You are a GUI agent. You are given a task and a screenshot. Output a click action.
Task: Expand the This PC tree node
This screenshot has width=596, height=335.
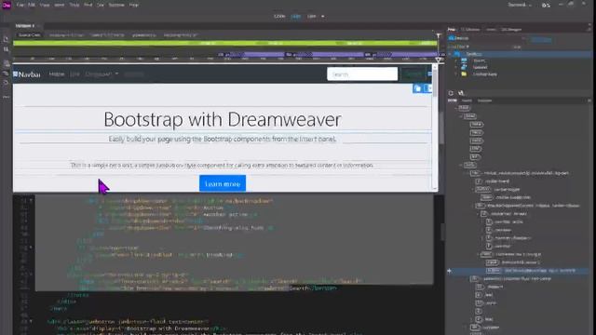(456, 60)
